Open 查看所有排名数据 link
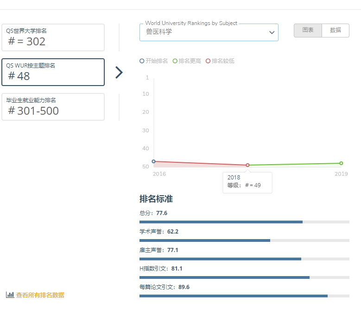 (40, 295)
